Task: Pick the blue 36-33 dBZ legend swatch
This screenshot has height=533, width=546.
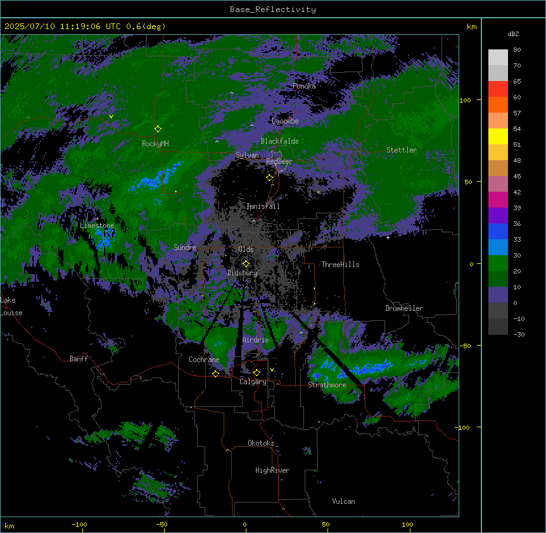Action: coord(498,231)
